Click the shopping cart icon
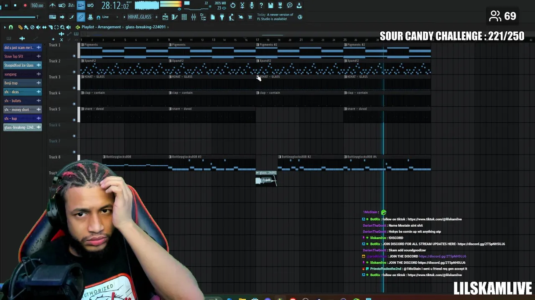 pyautogui.click(x=250, y=17)
